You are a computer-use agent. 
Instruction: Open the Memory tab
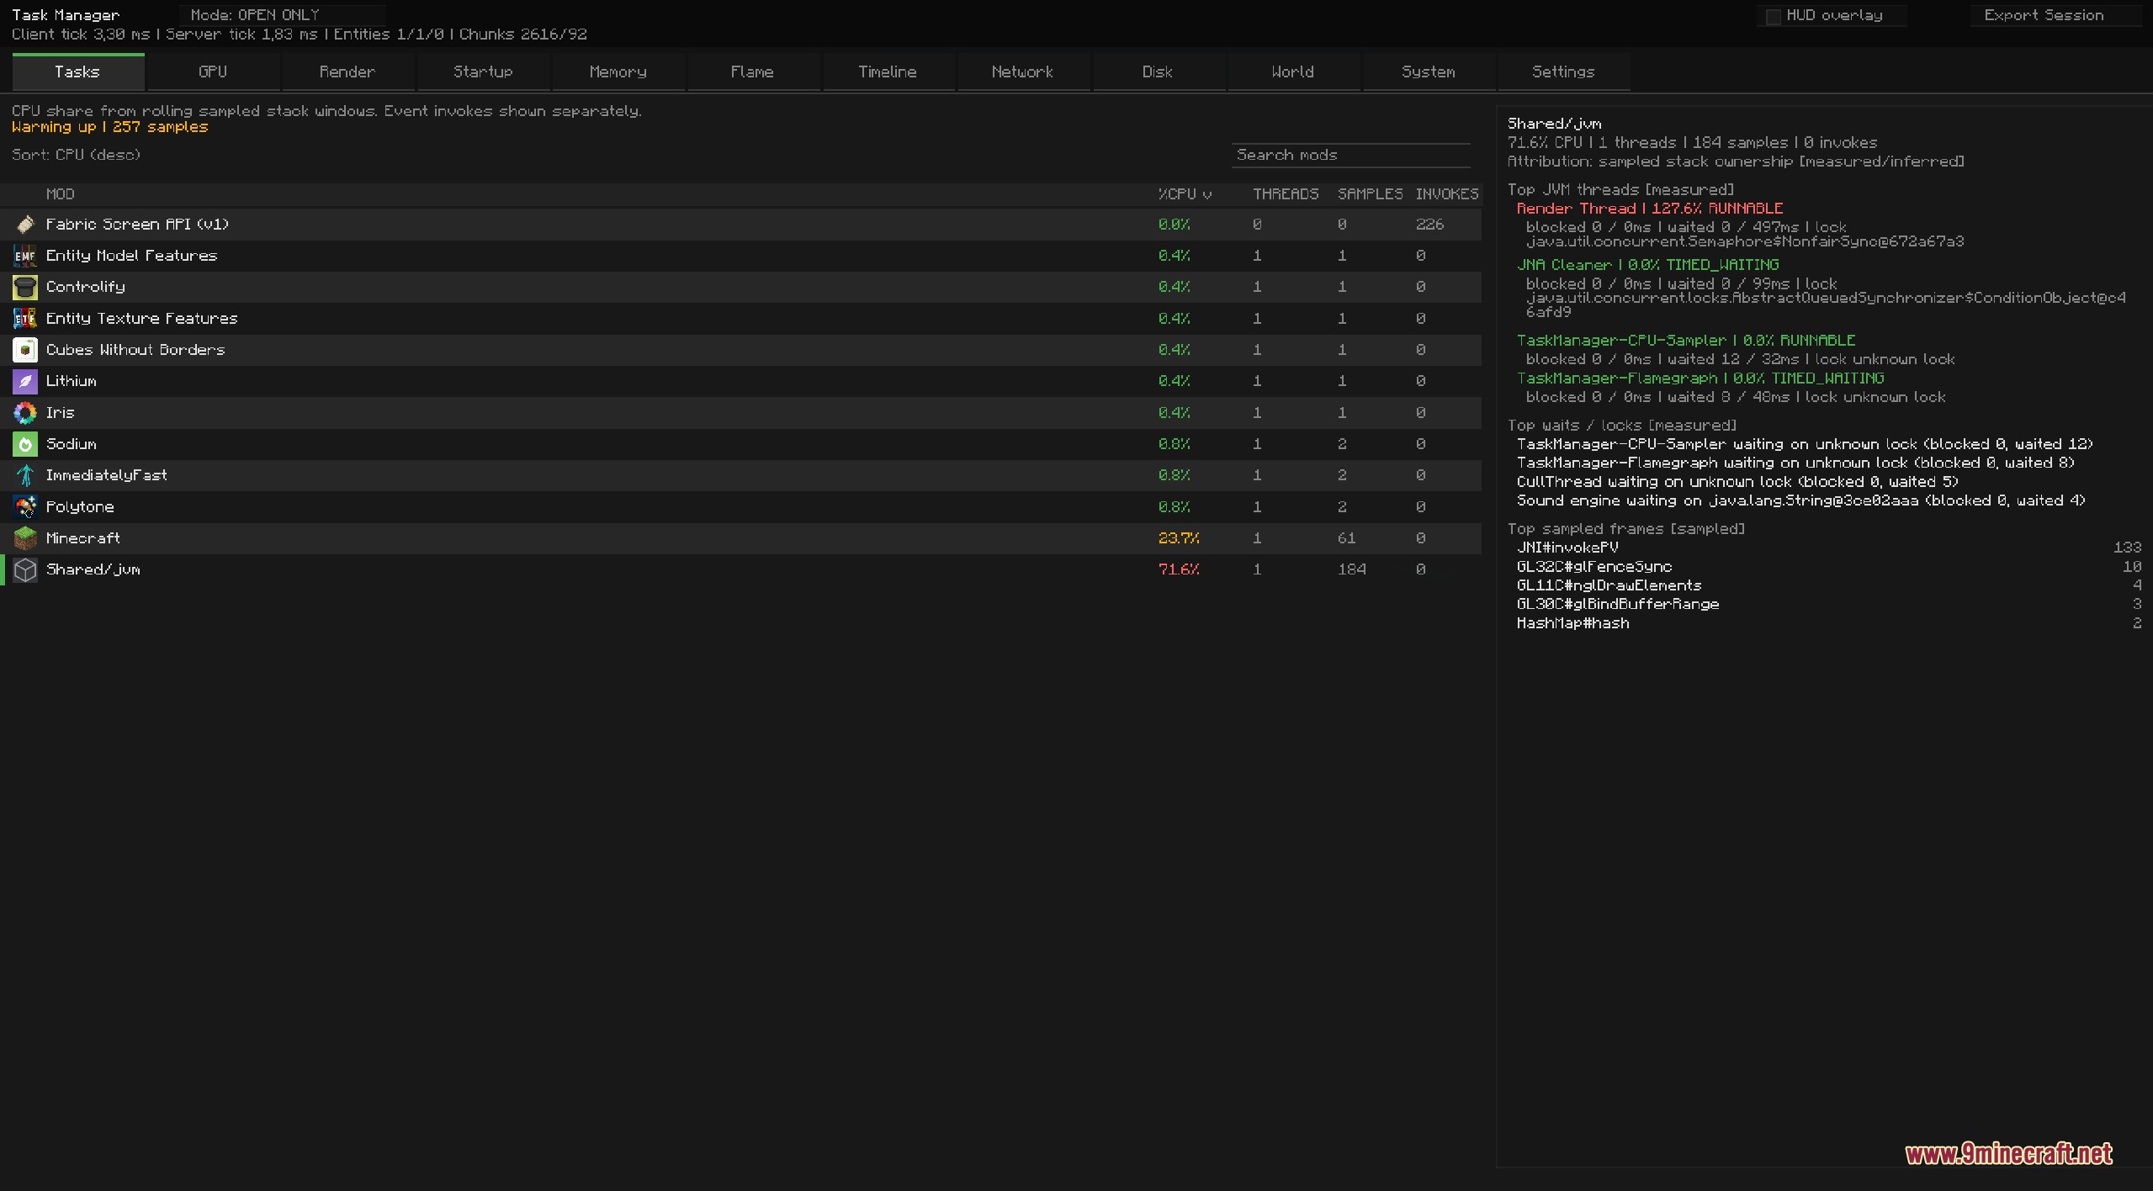[618, 72]
